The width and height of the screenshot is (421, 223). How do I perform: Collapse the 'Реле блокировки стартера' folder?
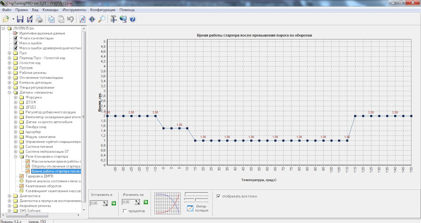[16, 156]
